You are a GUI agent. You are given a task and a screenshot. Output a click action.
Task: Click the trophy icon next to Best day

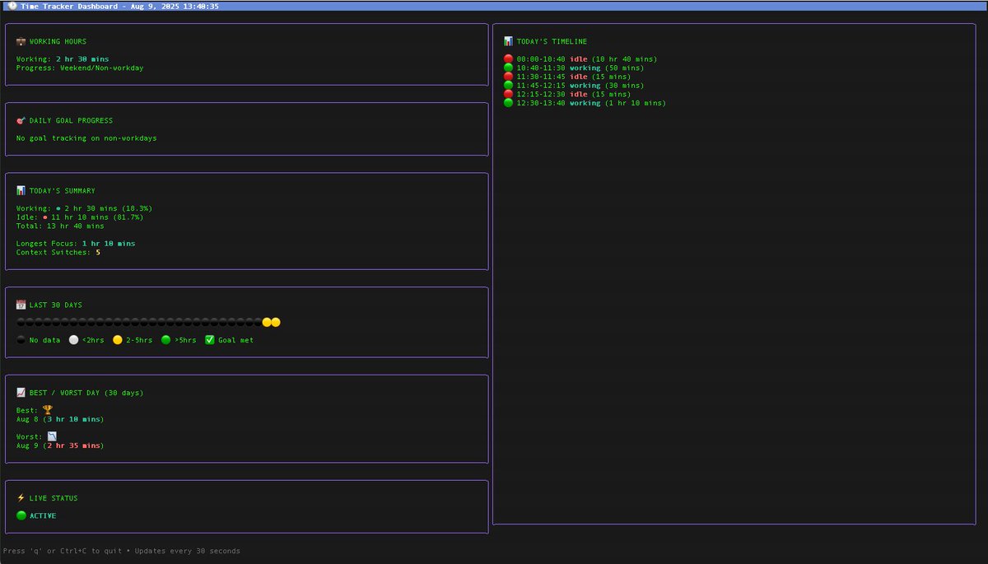click(x=47, y=409)
